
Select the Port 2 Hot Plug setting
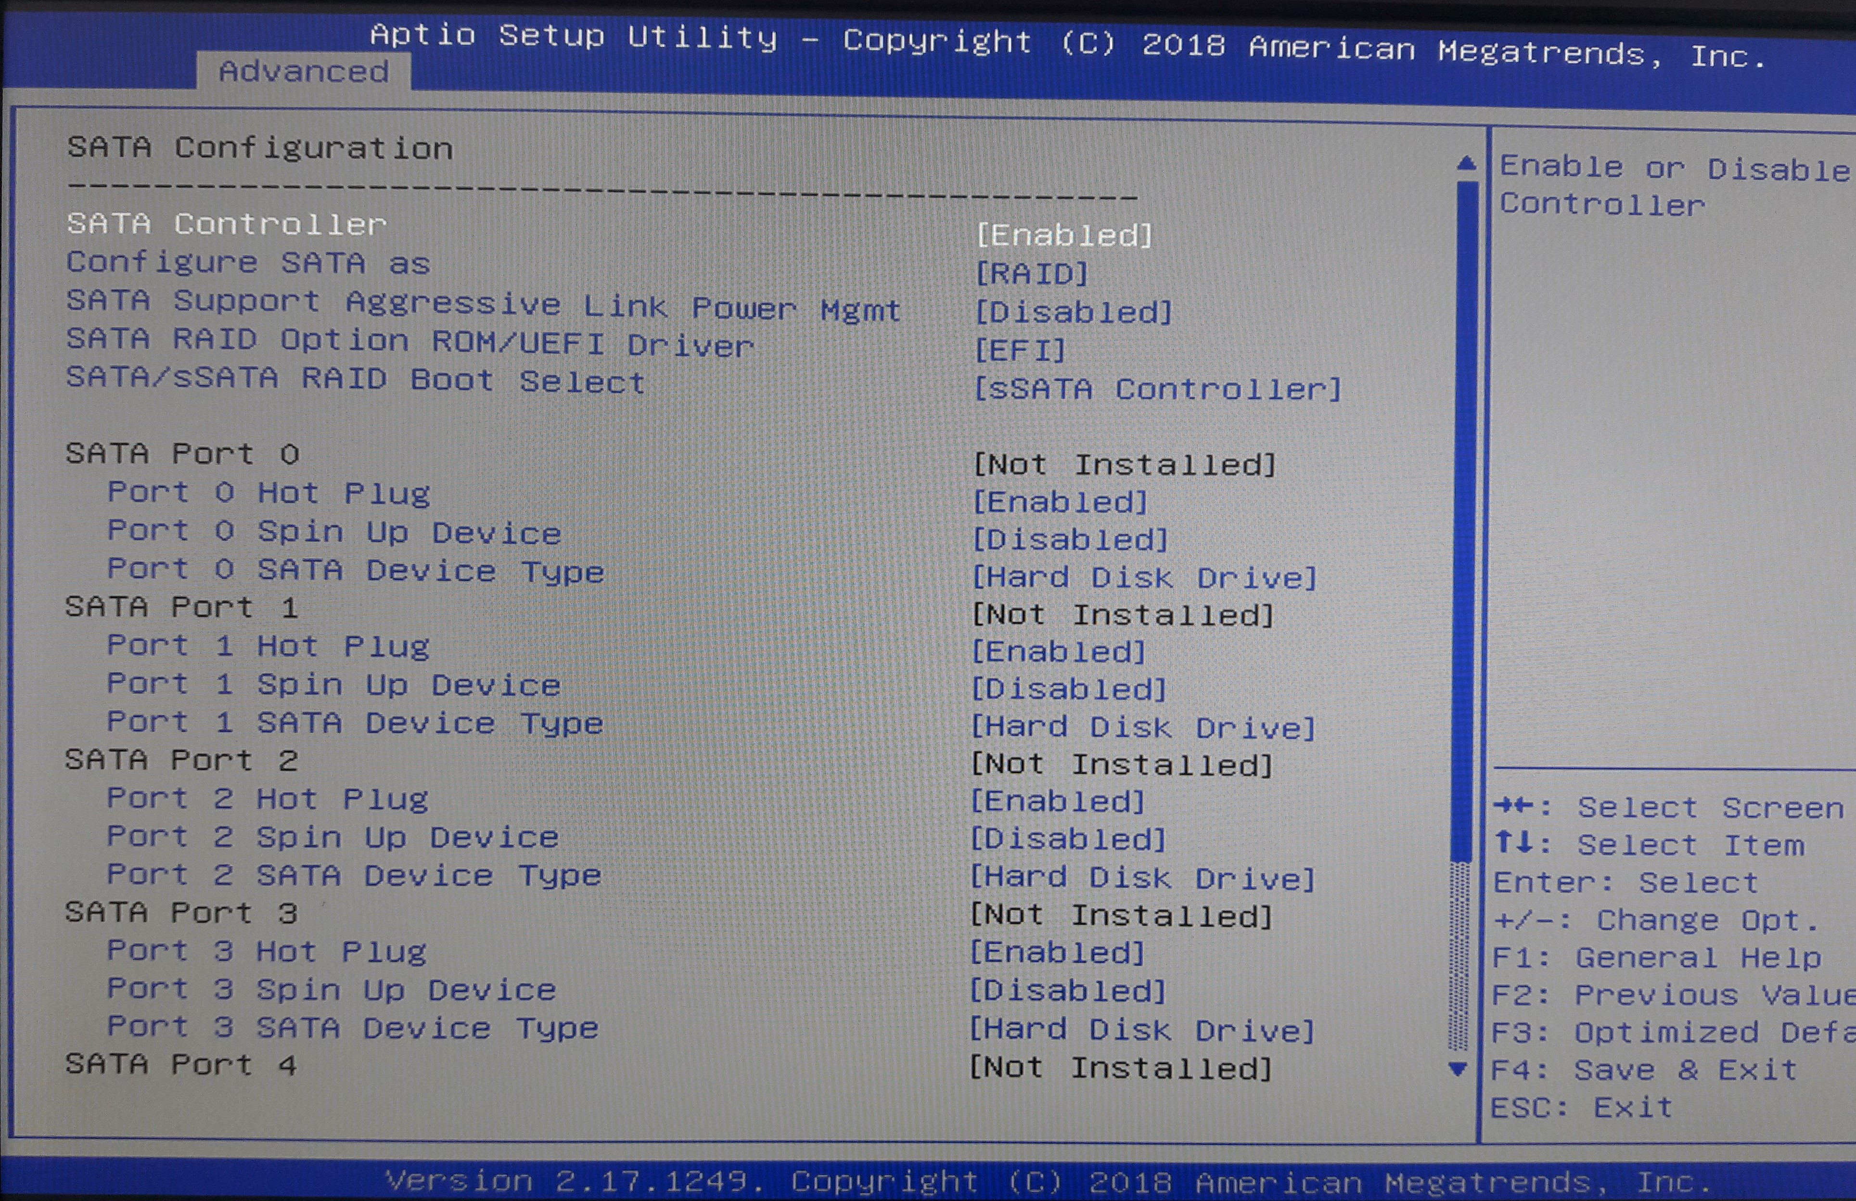pos(268,799)
